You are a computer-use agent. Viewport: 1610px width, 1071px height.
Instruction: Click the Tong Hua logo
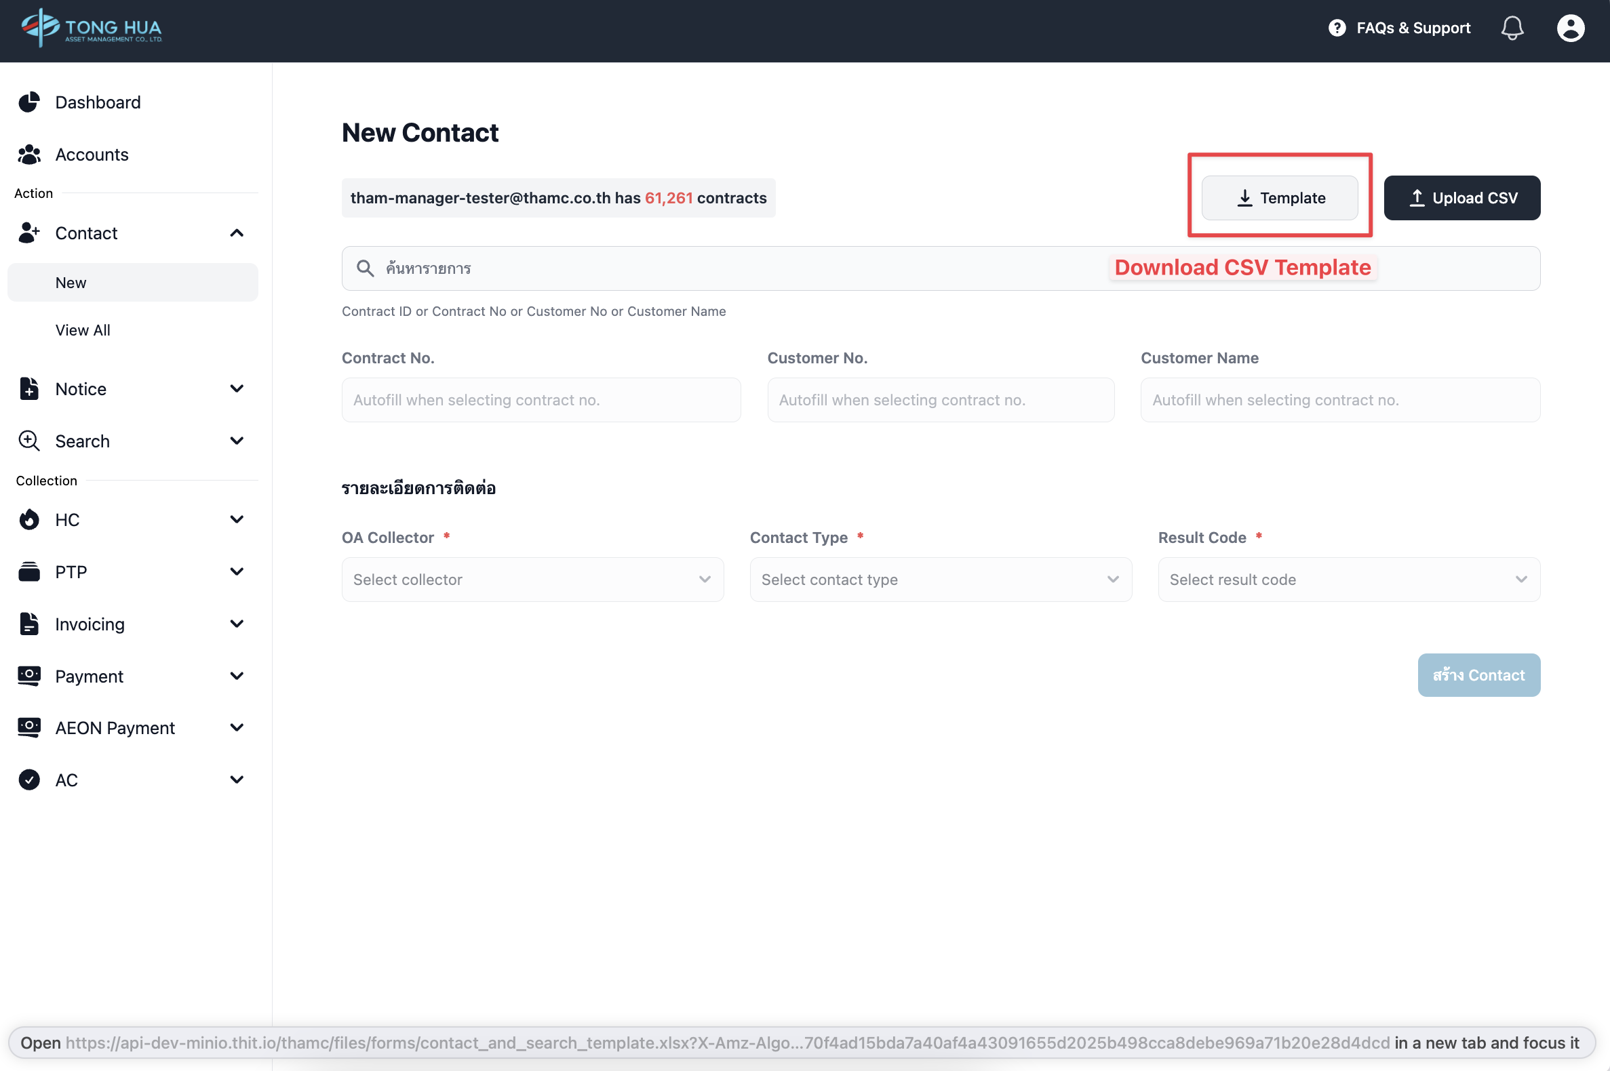click(92, 28)
